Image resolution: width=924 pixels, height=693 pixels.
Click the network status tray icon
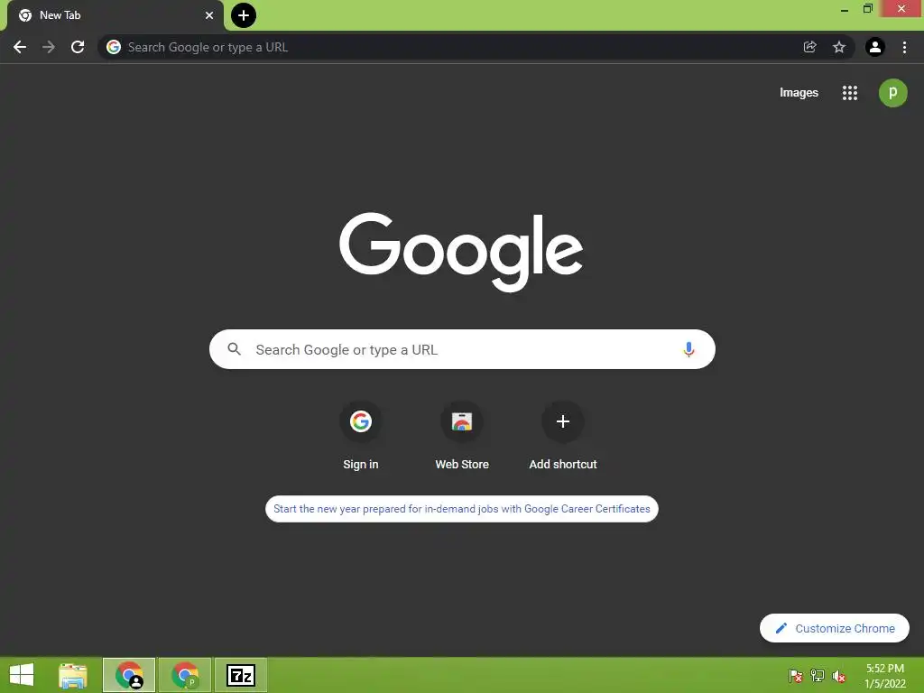click(x=818, y=676)
